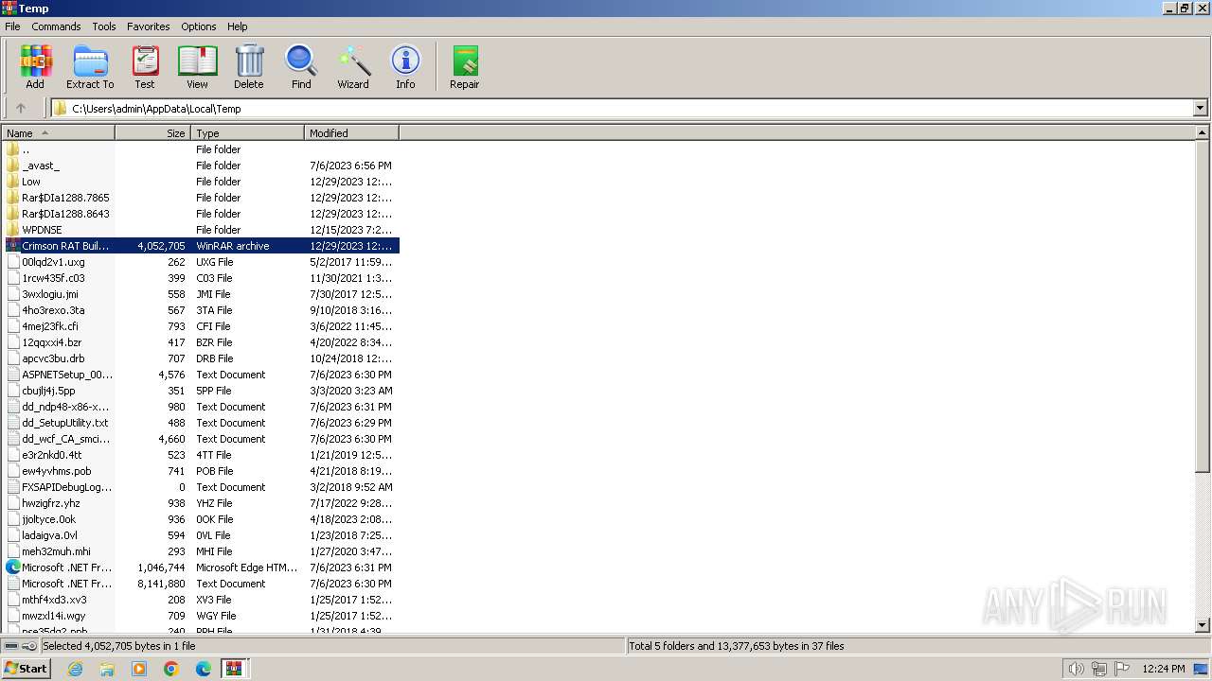Go up one folder level arrow
This screenshot has height=681, width=1212.
tap(21, 108)
